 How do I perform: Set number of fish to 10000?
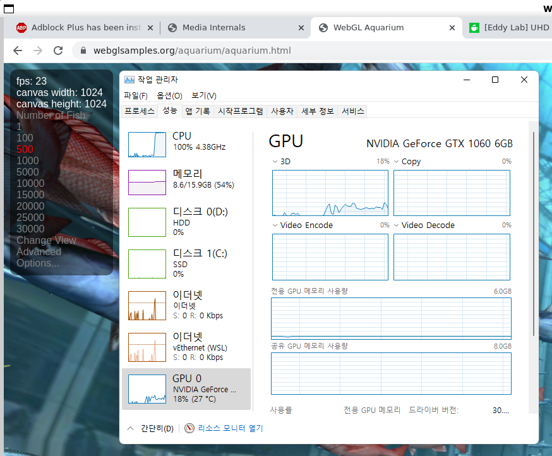(30, 183)
